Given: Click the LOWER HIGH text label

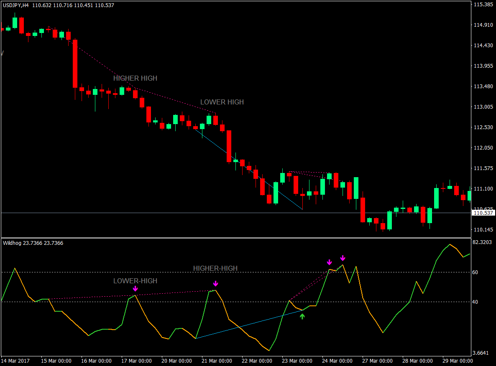Looking at the screenshot, I should tap(222, 102).
